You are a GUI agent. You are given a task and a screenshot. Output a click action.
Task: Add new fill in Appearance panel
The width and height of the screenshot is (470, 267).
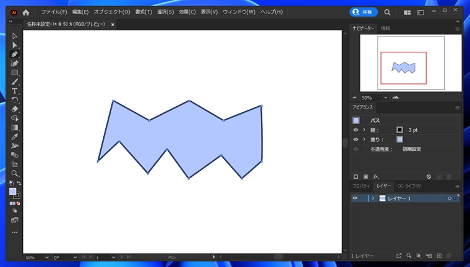(x=365, y=177)
